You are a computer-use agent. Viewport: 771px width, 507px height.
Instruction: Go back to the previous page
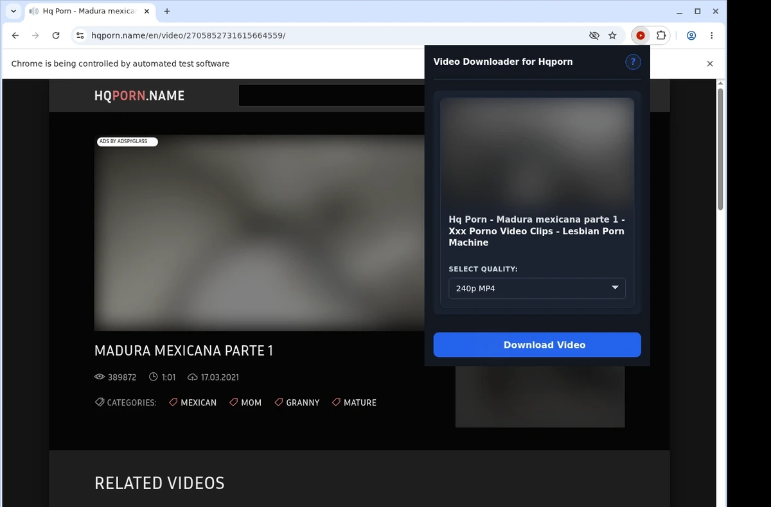pyautogui.click(x=15, y=36)
